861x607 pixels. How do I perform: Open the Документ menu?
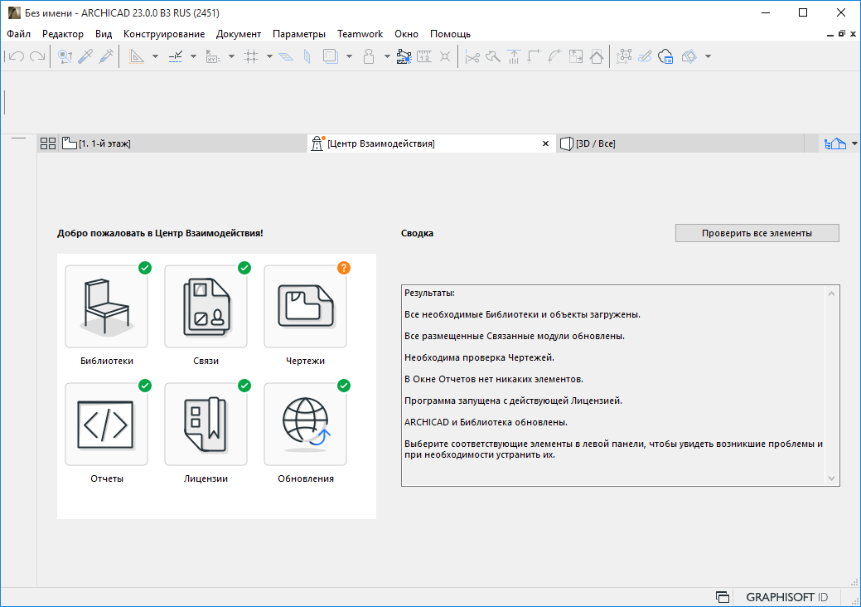pyautogui.click(x=239, y=34)
